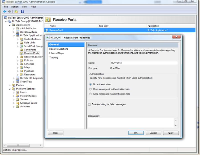Screen dimensions: 200x155
Task: Expand the All Artifacts node
Action: (14, 29)
